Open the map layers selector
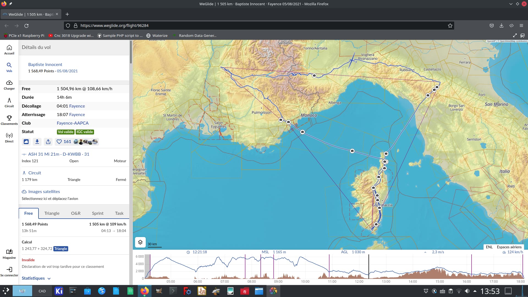Screen dimensions: 528x297 coord(140,242)
